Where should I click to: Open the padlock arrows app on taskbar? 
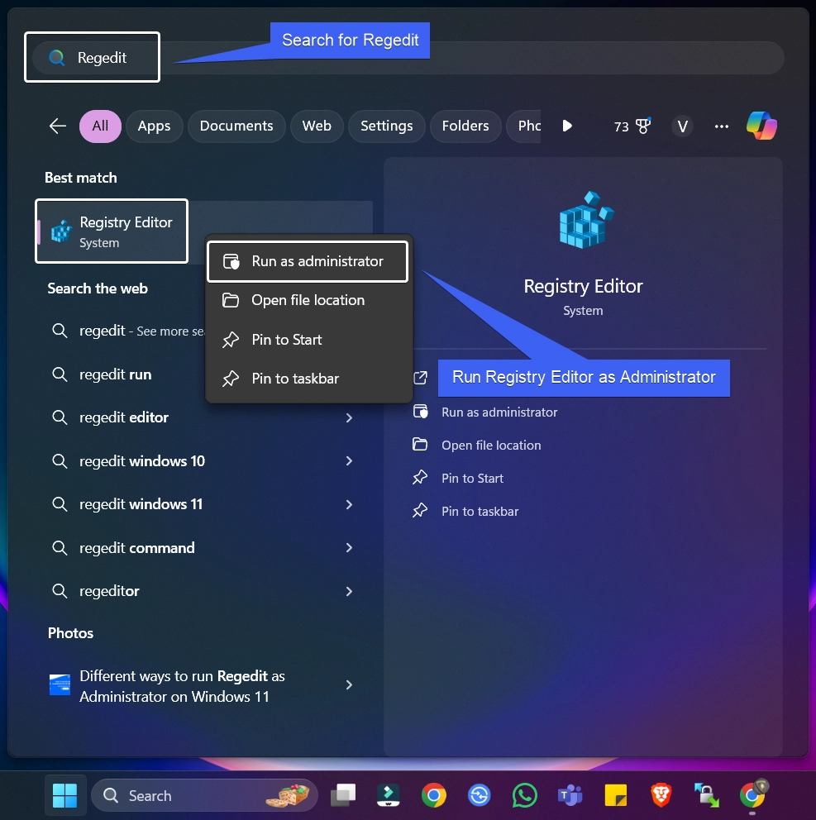click(x=706, y=795)
